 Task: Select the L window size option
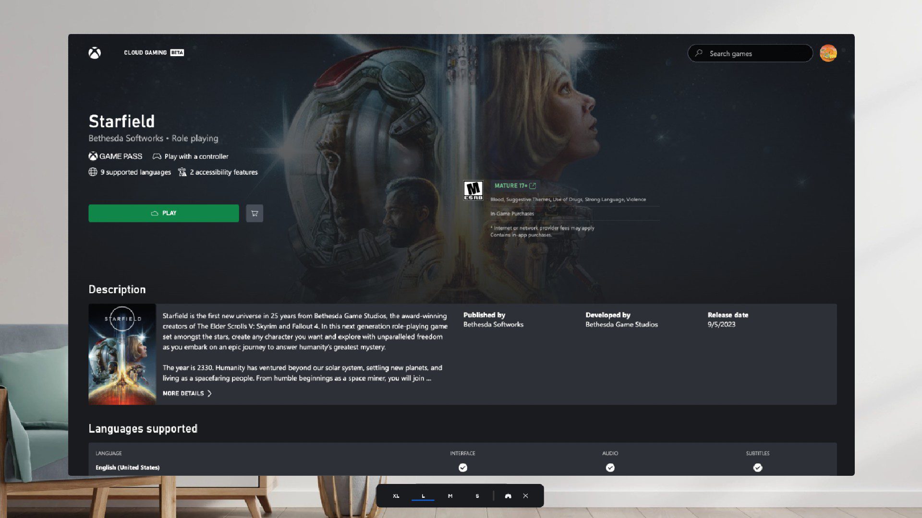point(423,496)
